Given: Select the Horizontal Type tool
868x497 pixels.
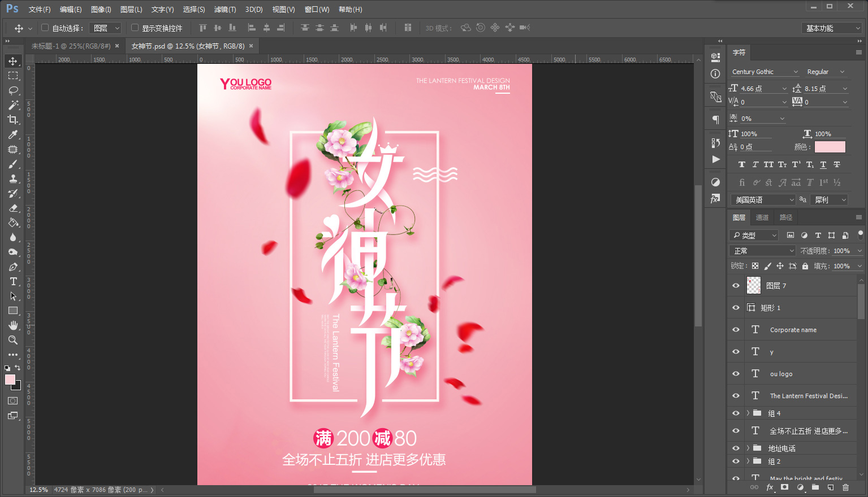Looking at the screenshot, I should click(x=13, y=281).
